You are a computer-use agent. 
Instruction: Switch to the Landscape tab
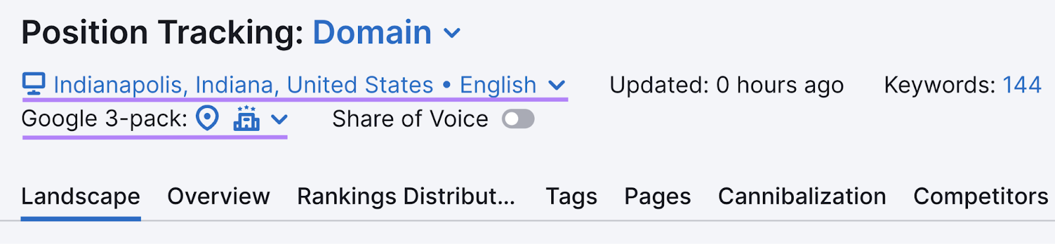point(81,196)
